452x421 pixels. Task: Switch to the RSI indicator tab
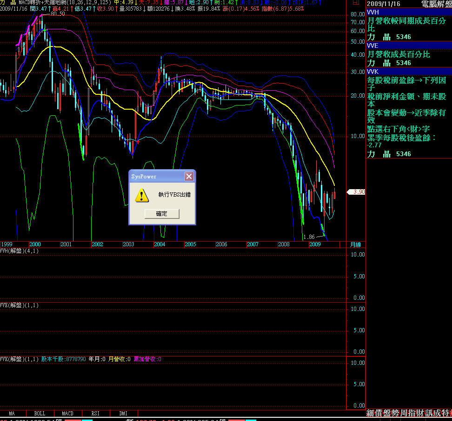pyautogui.click(x=96, y=414)
